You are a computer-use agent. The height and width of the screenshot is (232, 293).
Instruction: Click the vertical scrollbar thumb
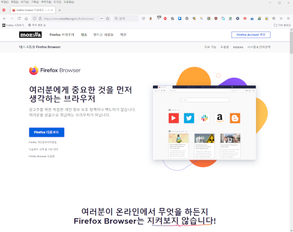coord(291,43)
